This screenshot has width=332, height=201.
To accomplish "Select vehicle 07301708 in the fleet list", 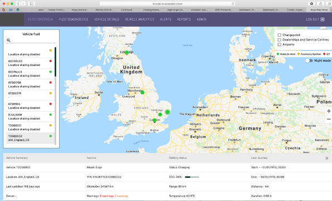I will (x=30, y=84).
